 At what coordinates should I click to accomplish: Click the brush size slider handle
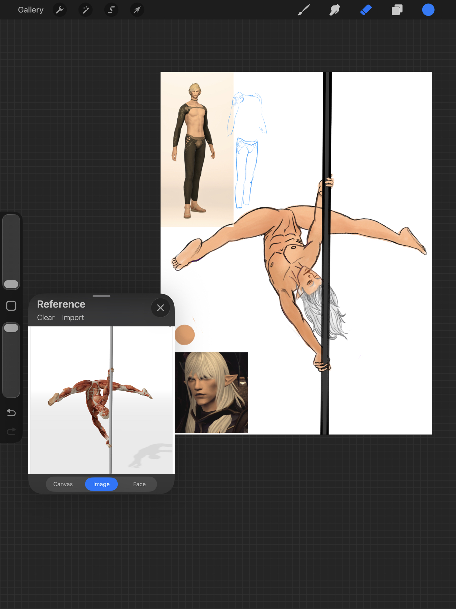point(11,284)
